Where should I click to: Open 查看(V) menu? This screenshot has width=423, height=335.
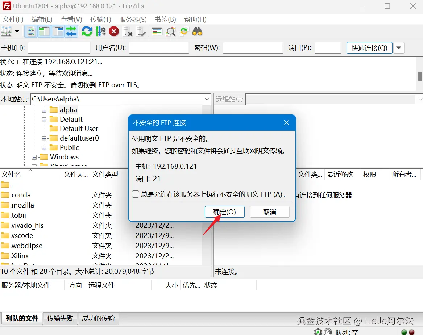coord(71,20)
